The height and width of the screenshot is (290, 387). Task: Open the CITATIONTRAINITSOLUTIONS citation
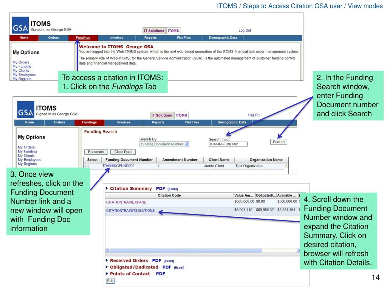(x=130, y=211)
